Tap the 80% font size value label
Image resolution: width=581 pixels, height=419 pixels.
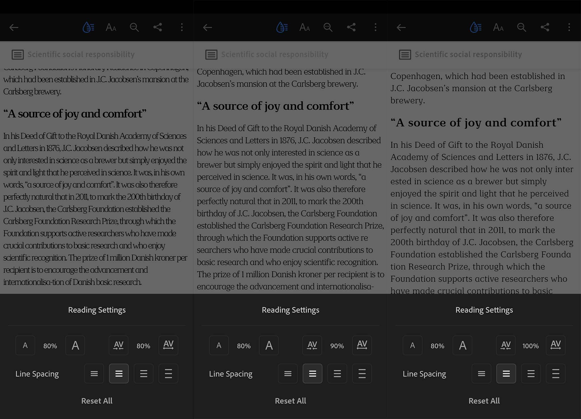tap(50, 346)
